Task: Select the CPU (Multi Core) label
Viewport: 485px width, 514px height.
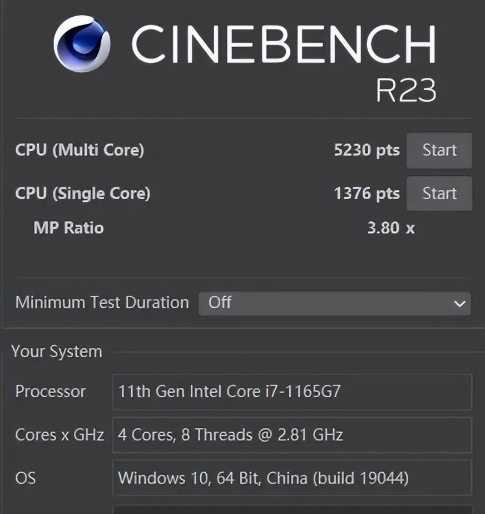Action: tap(80, 150)
